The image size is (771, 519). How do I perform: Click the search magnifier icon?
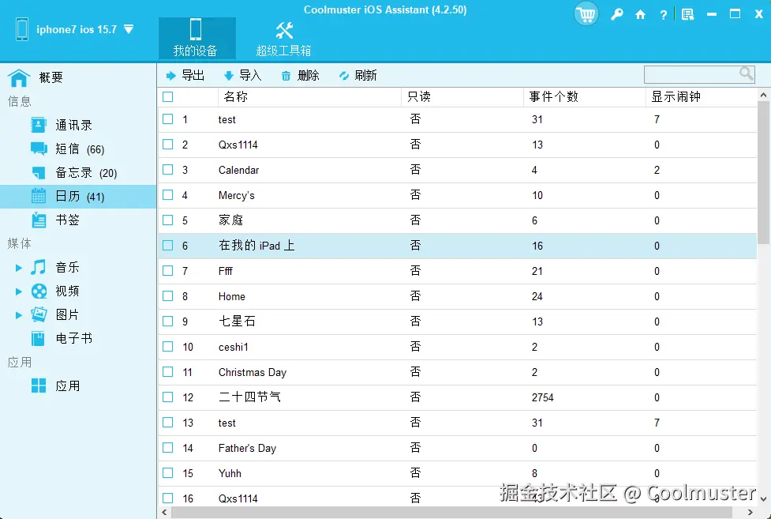pos(746,74)
